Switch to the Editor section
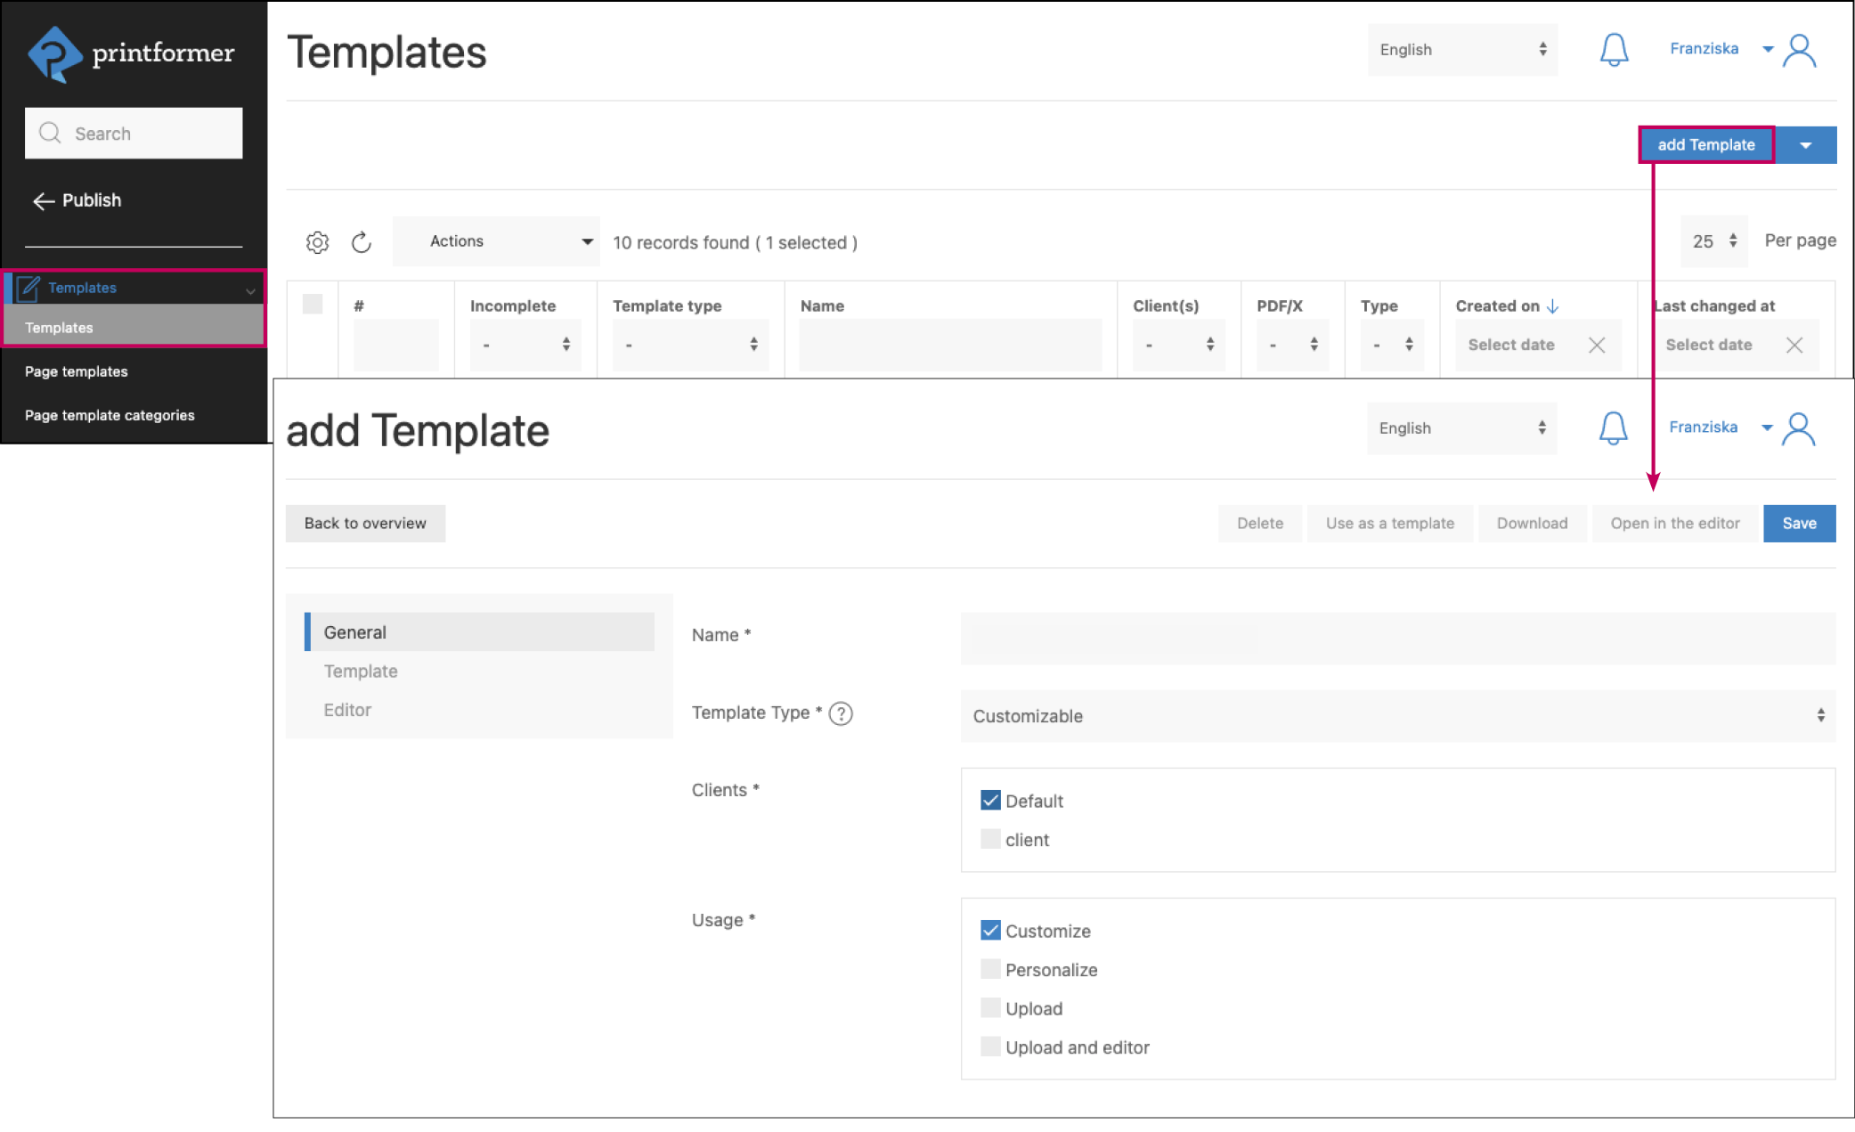Screen dimensions: 1855x1132 347,709
